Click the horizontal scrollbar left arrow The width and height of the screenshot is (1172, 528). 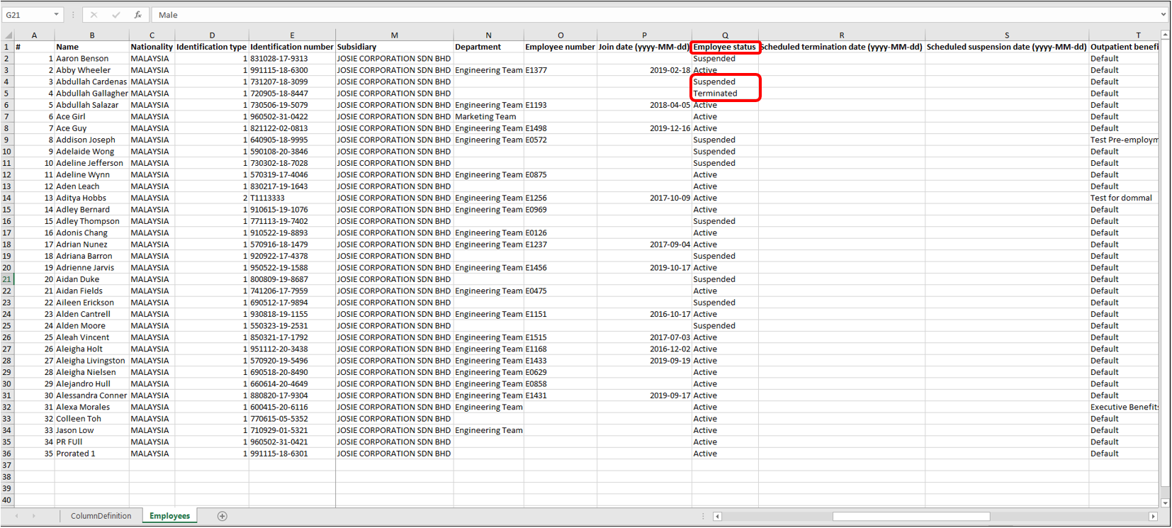(x=717, y=517)
